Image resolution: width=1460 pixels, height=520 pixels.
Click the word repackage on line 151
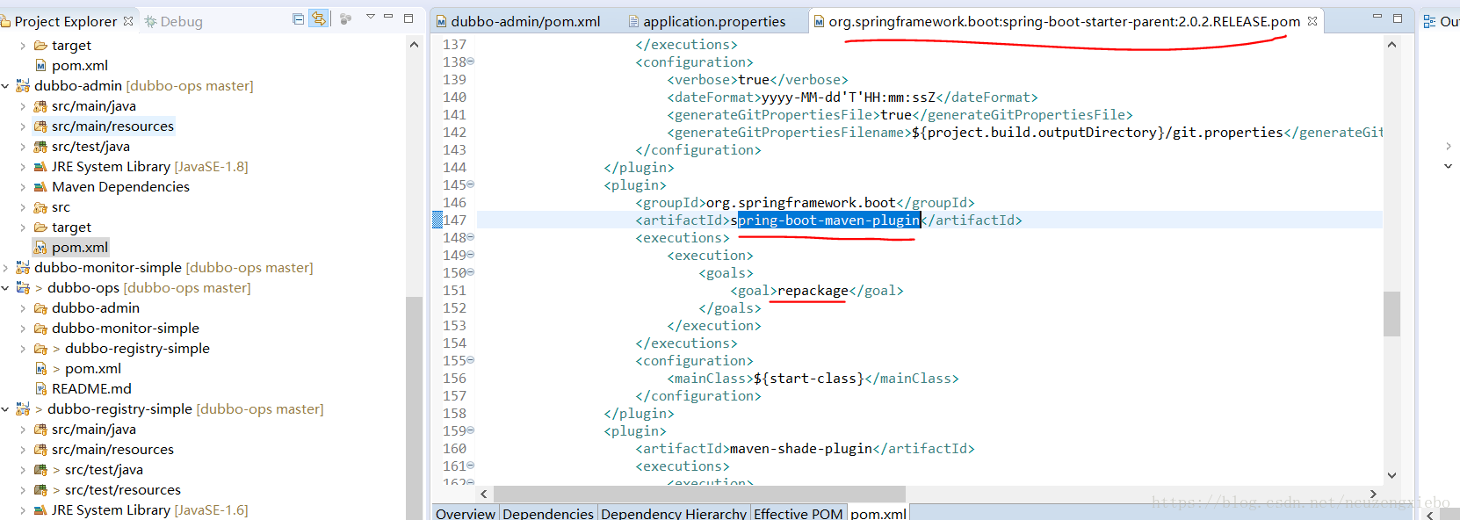point(813,291)
